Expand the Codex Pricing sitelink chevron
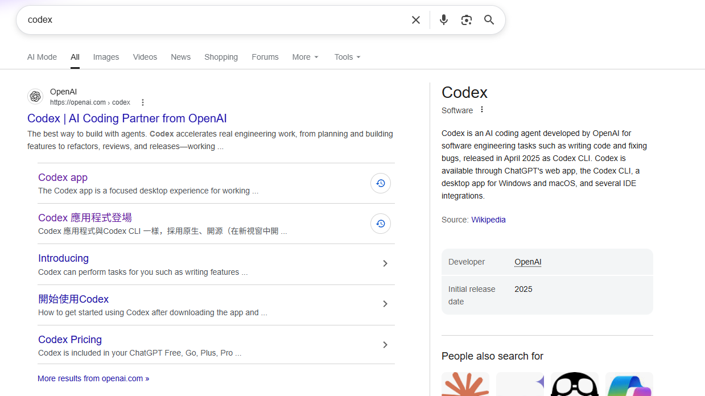Screen dimensions: 705x396 [385, 345]
